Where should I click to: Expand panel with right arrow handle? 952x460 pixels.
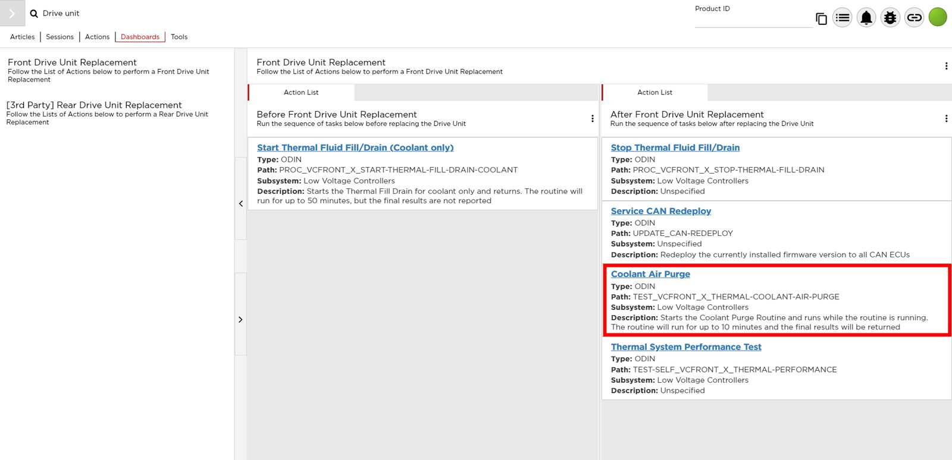(240, 320)
